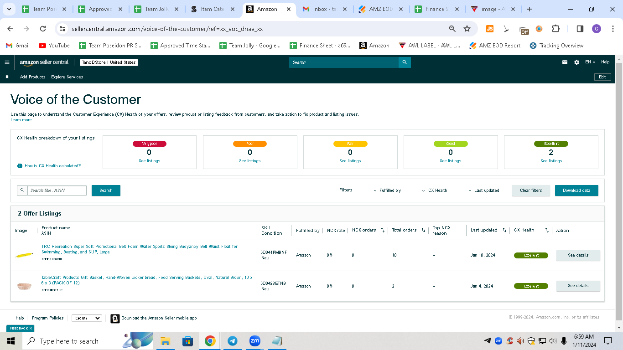Bookmark this page with the star icon
The width and height of the screenshot is (623, 350).
point(467,29)
